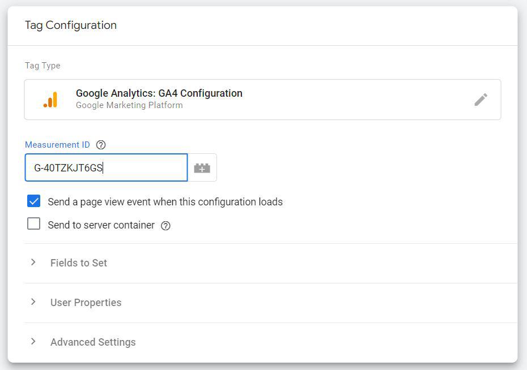Uncheck Send a page view event checkbox
The height and width of the screenshot is (370, 527).
(33, 201)
